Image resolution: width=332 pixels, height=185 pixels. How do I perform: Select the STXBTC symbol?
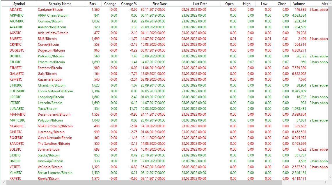[x=15, y=155]
